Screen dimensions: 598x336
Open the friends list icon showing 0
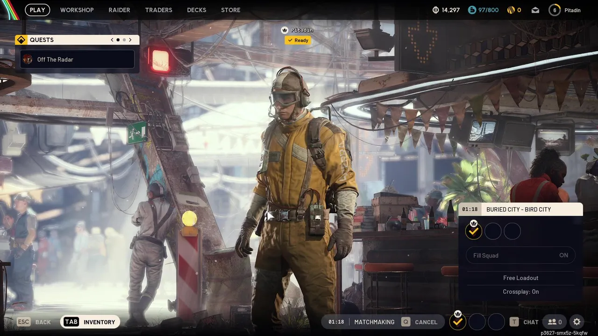[555, 322]
